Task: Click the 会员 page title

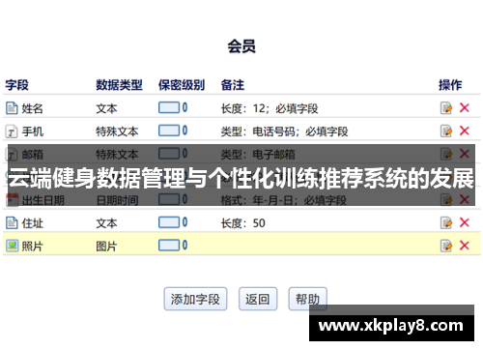Action: pyautogui.click(x=241, y=46)
